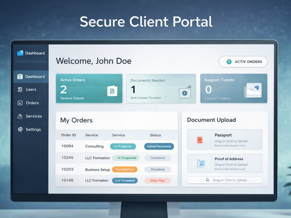The height and width of the screenshot is (218, 291).
Task: Click the Consulting service cell
Action: [95, 146]
